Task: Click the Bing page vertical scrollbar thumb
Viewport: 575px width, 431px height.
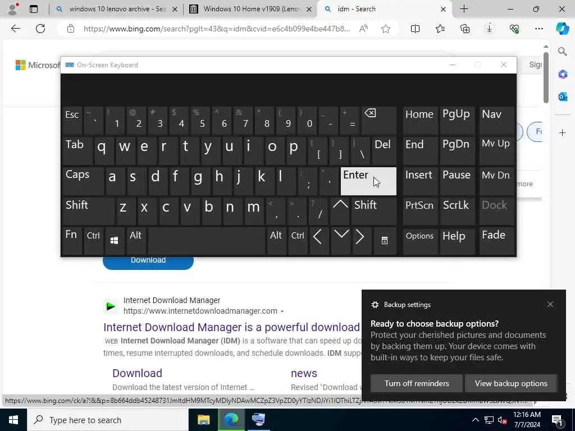Action: (546, 77)
